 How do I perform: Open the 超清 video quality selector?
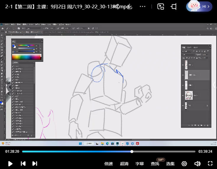[124, 163]
